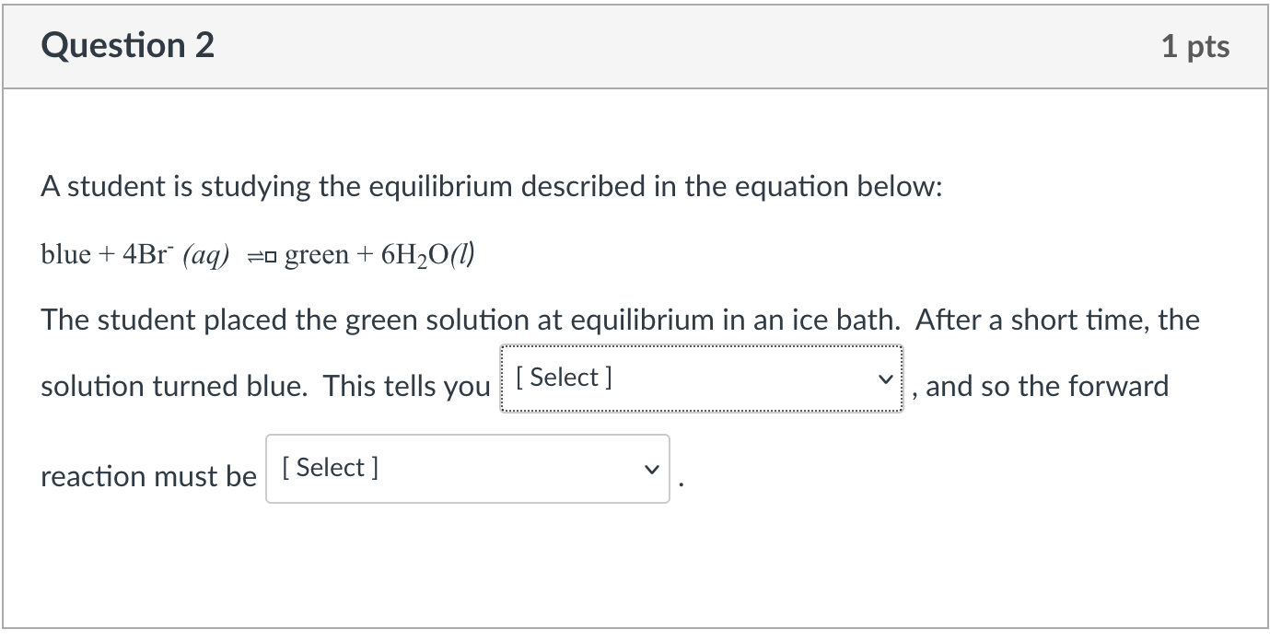
Task: Click the chevron on the lower dropdown
Action: click(651, 468)
